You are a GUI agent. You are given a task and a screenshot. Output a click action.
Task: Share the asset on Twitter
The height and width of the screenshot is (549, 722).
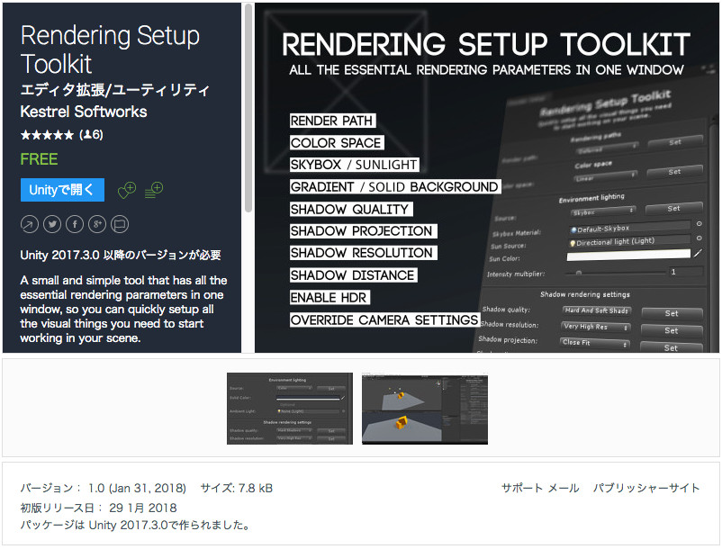click(x=52, y=225)
